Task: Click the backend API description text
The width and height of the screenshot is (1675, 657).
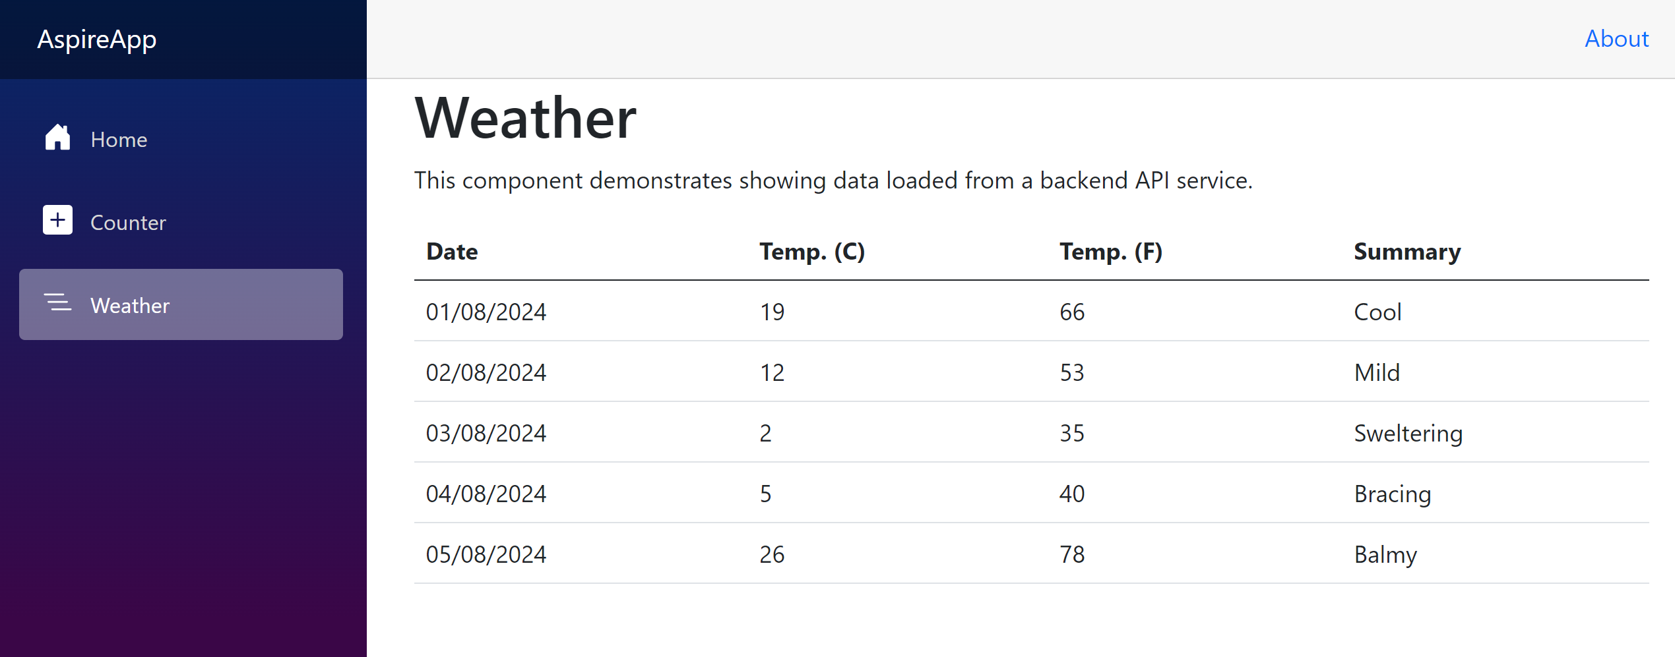Action: pyautogui.click(x=833, y=181)
